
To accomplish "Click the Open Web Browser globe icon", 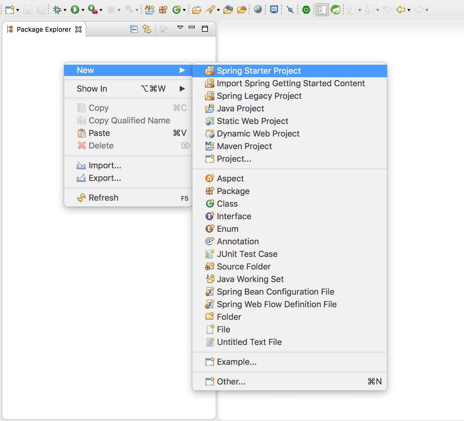I will (258, 10).
